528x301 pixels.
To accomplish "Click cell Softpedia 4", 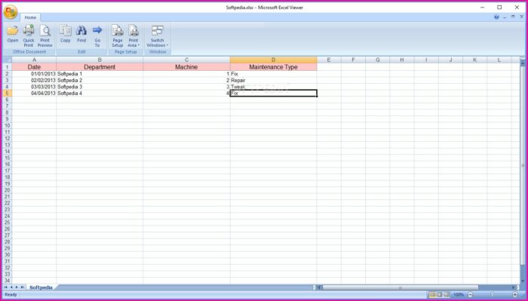I will click(100, 94).
